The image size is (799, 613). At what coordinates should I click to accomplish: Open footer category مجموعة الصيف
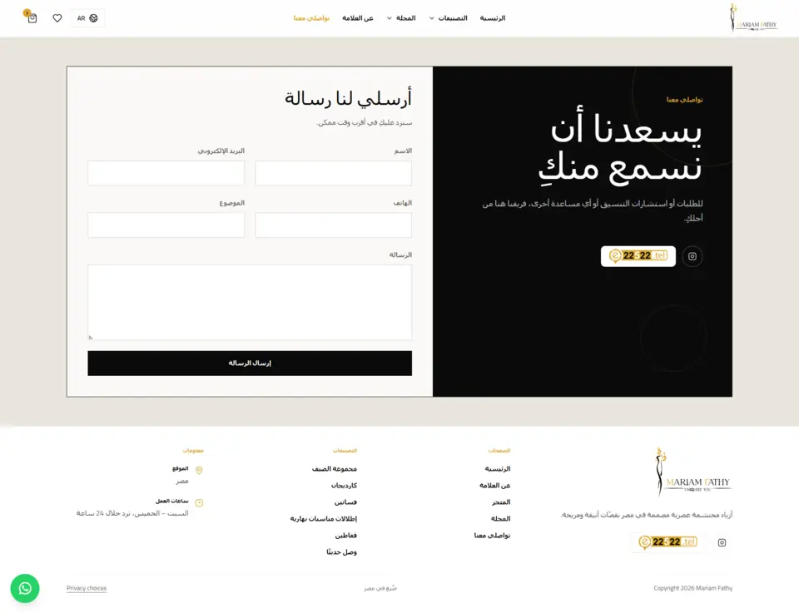[x=335, y=469]
